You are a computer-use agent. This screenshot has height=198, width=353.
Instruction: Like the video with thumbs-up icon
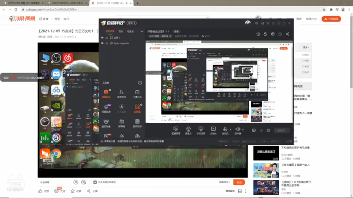(x=40, y=191)
